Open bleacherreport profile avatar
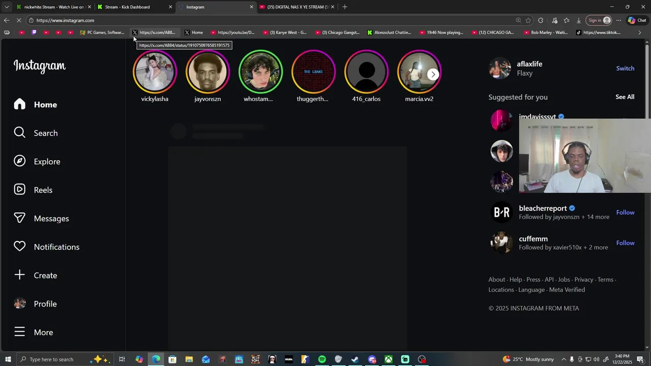This screenshot has height=366, width=651. click(501, 212)
